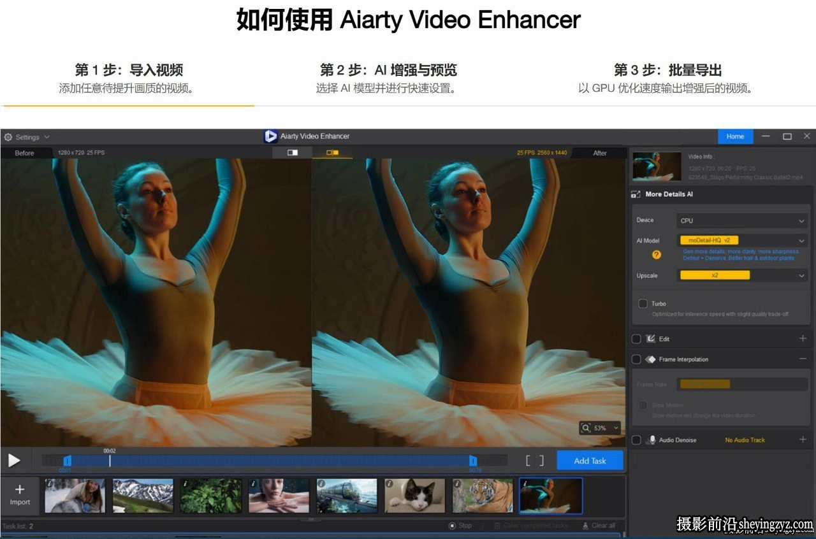
Task: Open the 53% zoom level dropdown
Action: [x=616, y=428]
